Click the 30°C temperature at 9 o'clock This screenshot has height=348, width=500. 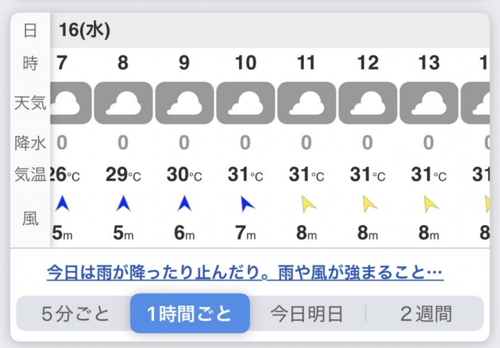184,175
